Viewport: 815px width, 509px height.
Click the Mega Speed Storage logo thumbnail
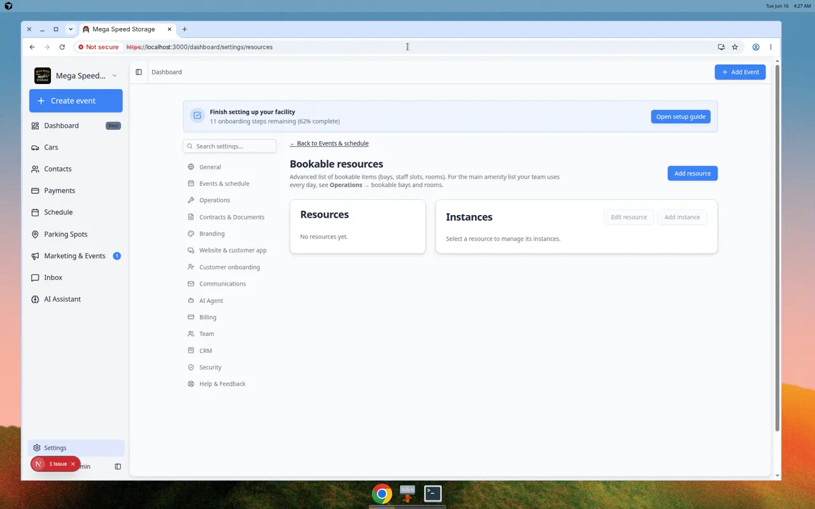pyautogui.click(x=43, y=76)
